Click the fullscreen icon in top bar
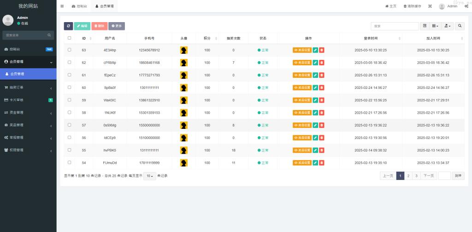Viewport: 472px width, 232px height. pos(430,6)
